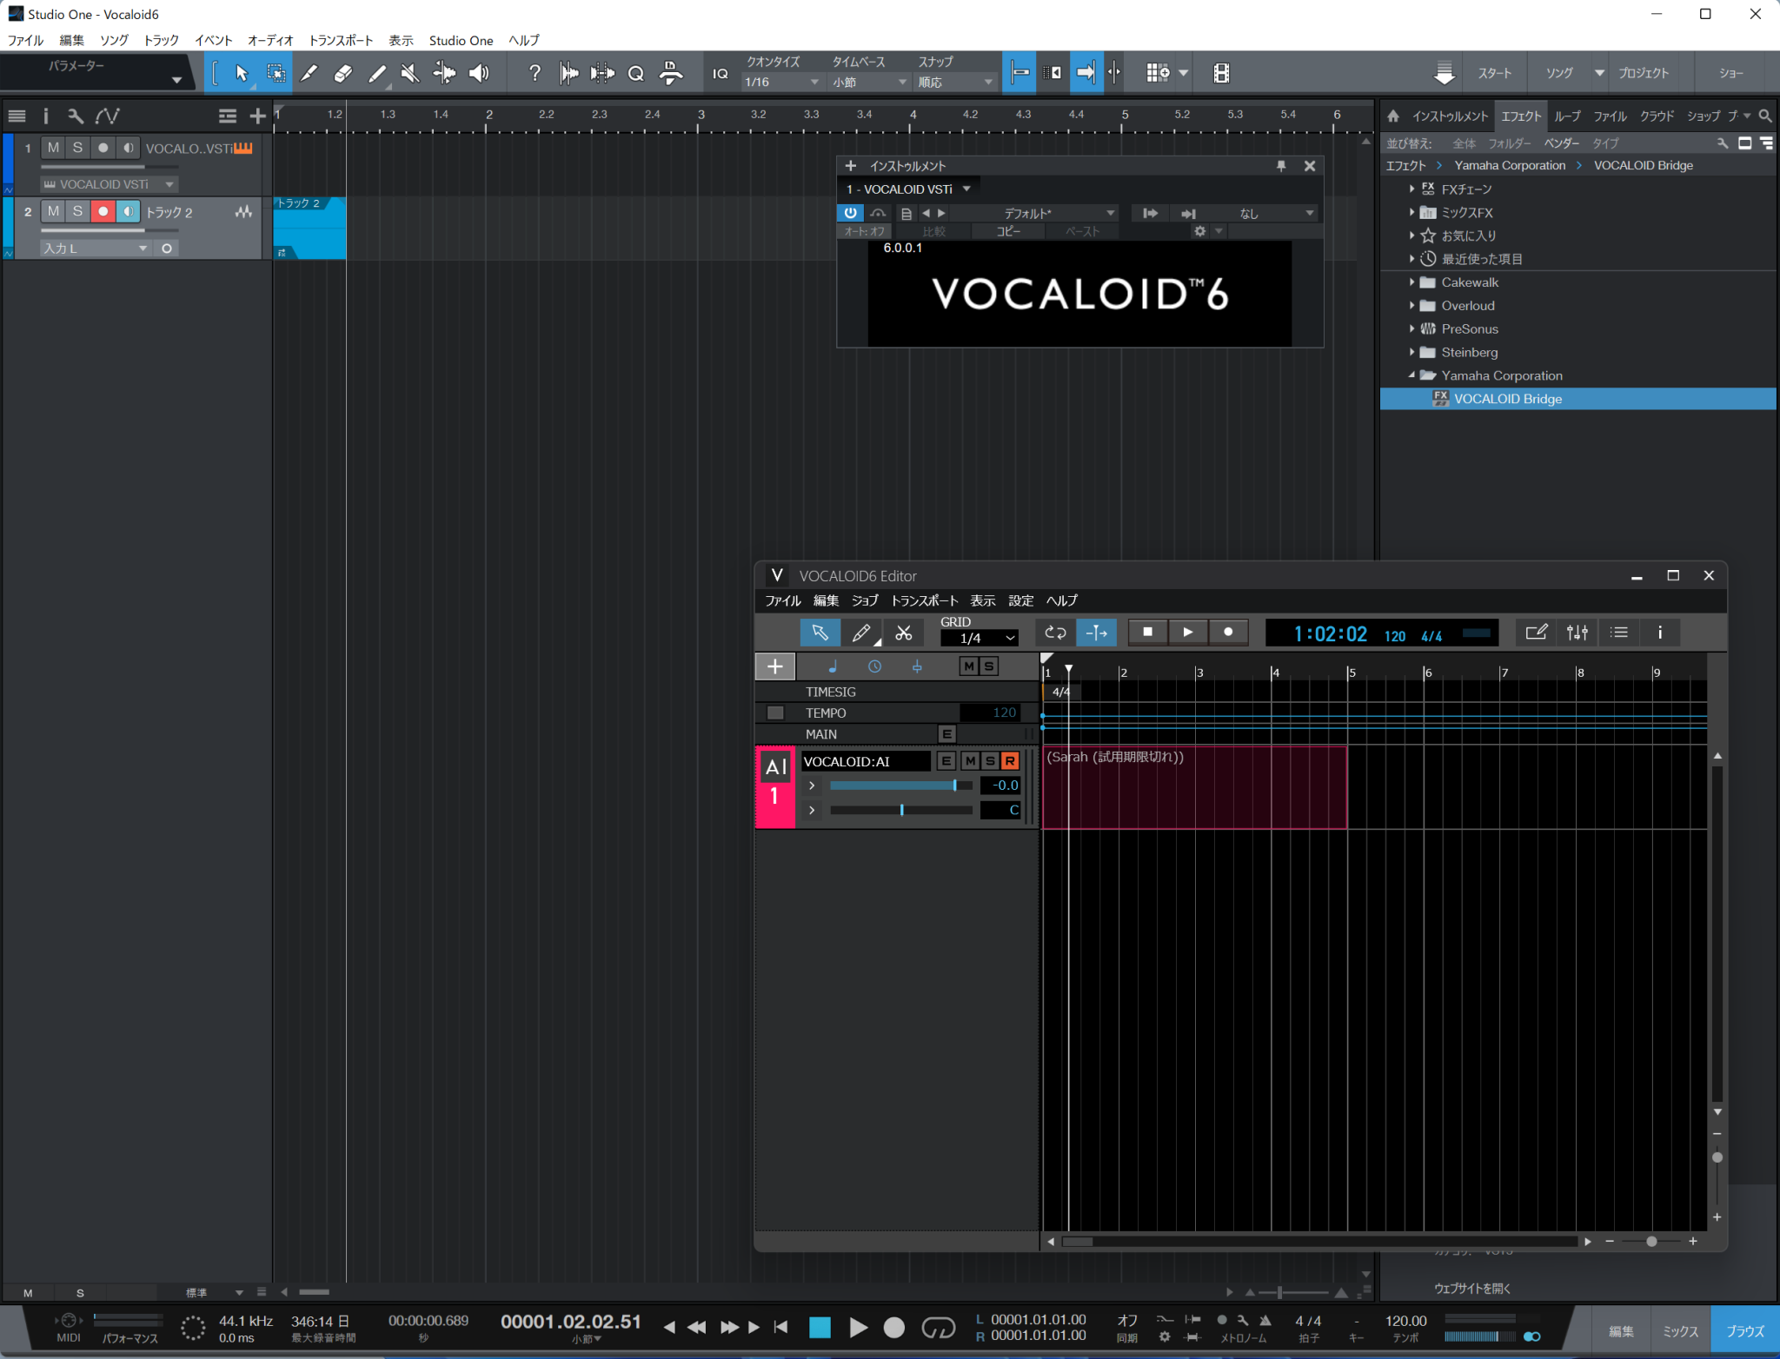Image resolution: width=1780 pixels, height=1359 pixels.
Task: Click the ウェブサイトを開く link
Action: (1472, 1288)
